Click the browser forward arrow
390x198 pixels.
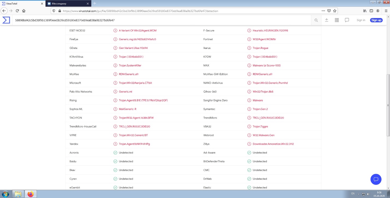point(11,11)
